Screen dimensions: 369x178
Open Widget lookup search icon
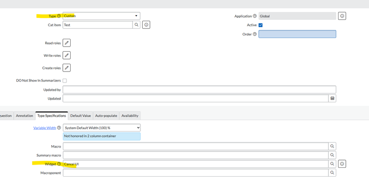tap(332, 164)
